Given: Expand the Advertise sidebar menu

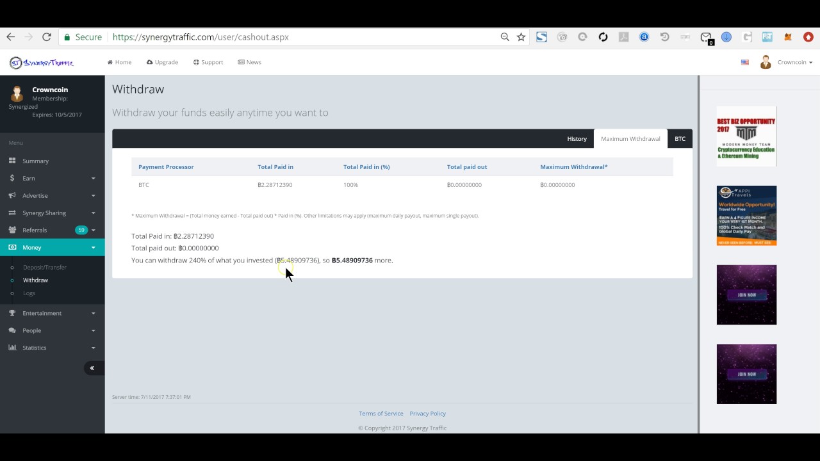Looking at the screenshot, I should (x=53, y=196).
